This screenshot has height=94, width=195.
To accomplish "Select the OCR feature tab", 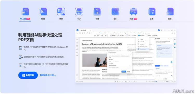I will 79,14.
